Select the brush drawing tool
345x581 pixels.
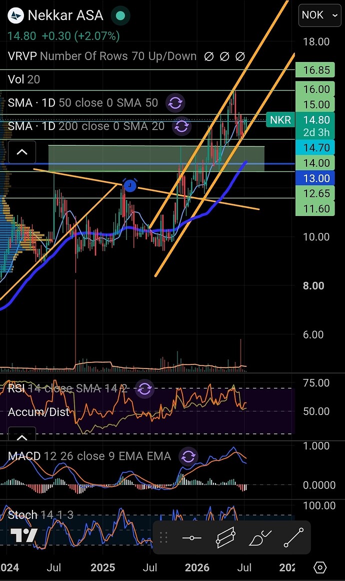click(x=260, y=537)
